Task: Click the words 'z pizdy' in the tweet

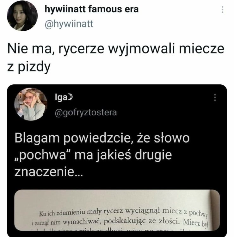Action: coord(29,67)
